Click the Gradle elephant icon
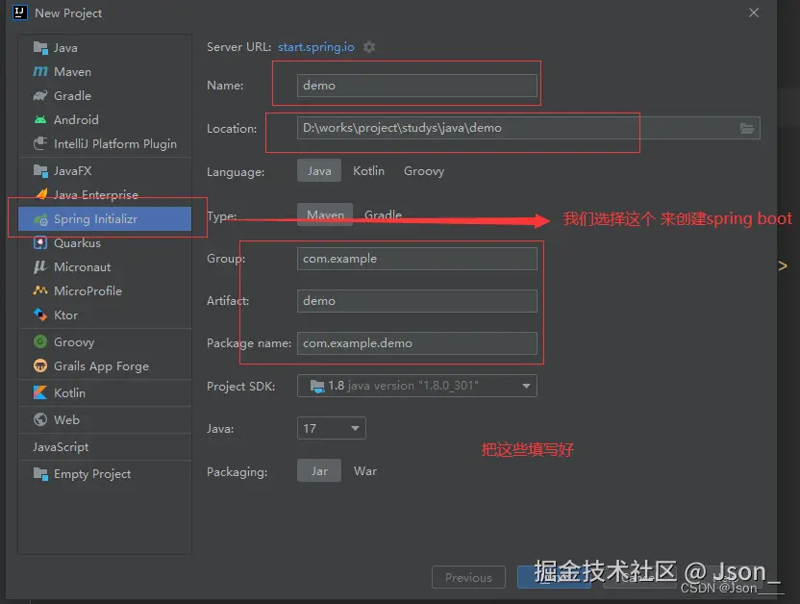Image resolution: width=800 pixels, height=604 pixels. (40, 95)
